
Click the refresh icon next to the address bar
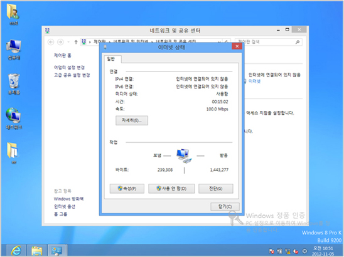coord(227,41)
